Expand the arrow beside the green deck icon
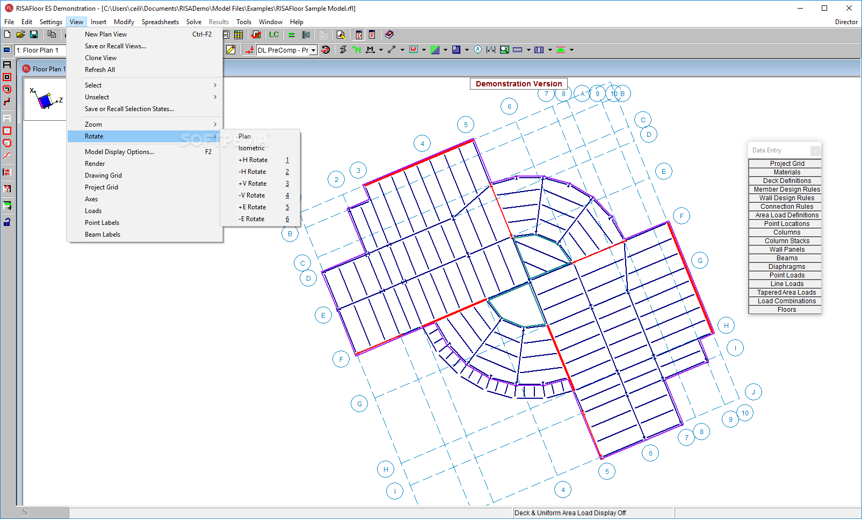862x519 pixels. tap(445, 50)
